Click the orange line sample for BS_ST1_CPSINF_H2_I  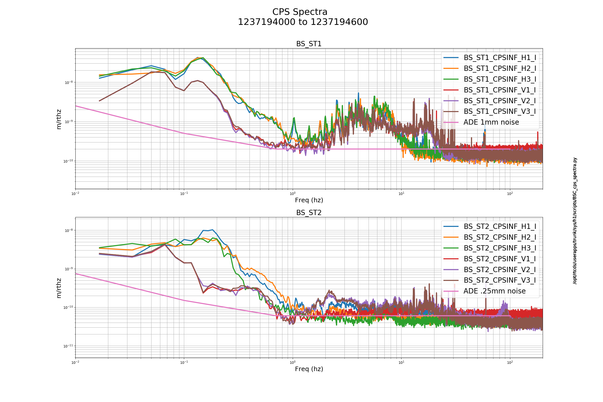tap(451, 68)
